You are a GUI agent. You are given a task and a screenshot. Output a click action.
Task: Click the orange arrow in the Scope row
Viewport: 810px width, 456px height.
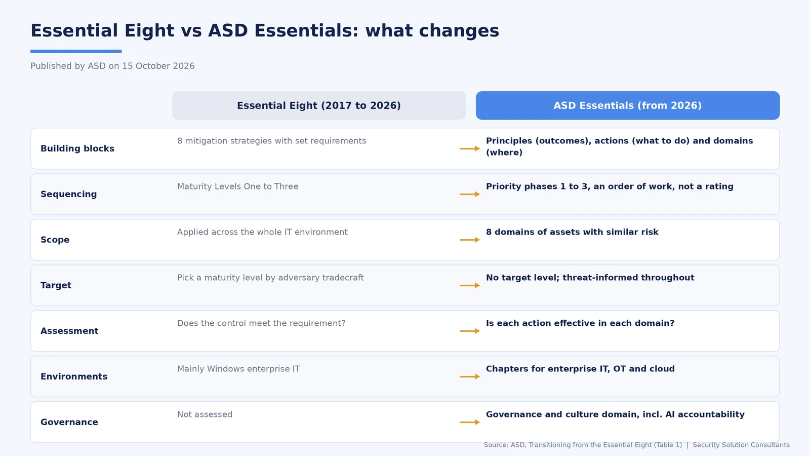470,240
